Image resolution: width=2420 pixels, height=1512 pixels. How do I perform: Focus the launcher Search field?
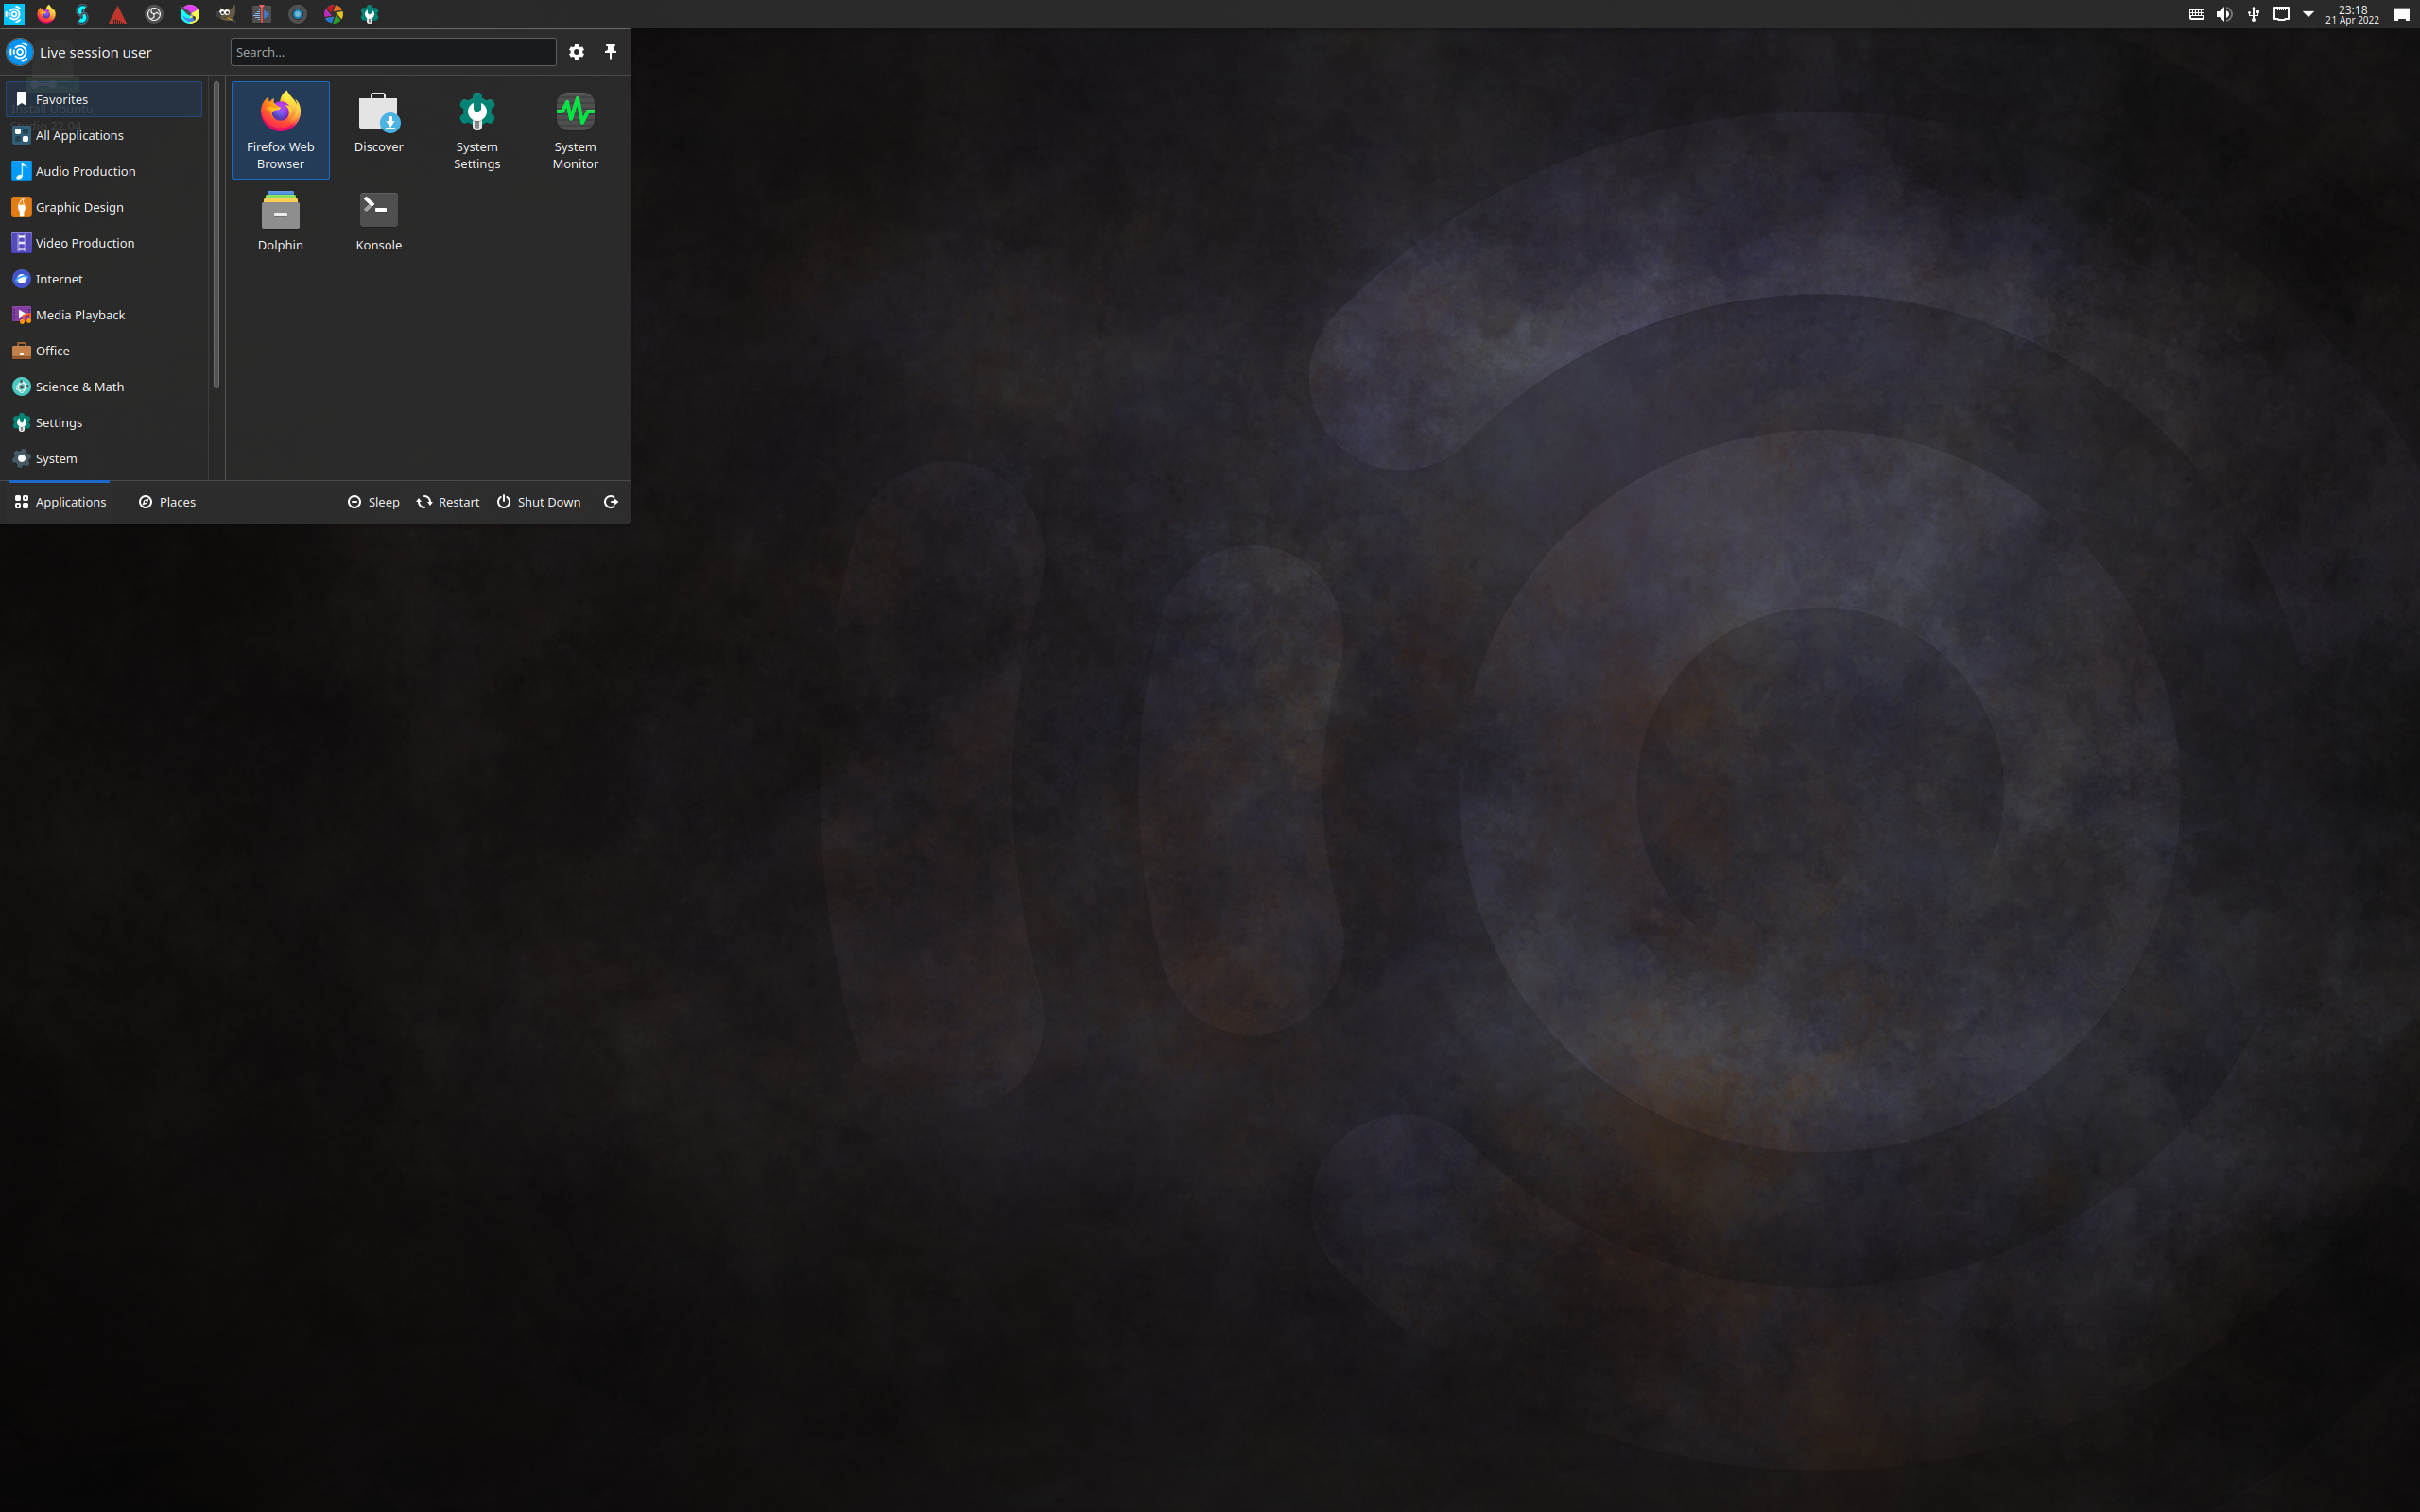click(x=393, y=52)
